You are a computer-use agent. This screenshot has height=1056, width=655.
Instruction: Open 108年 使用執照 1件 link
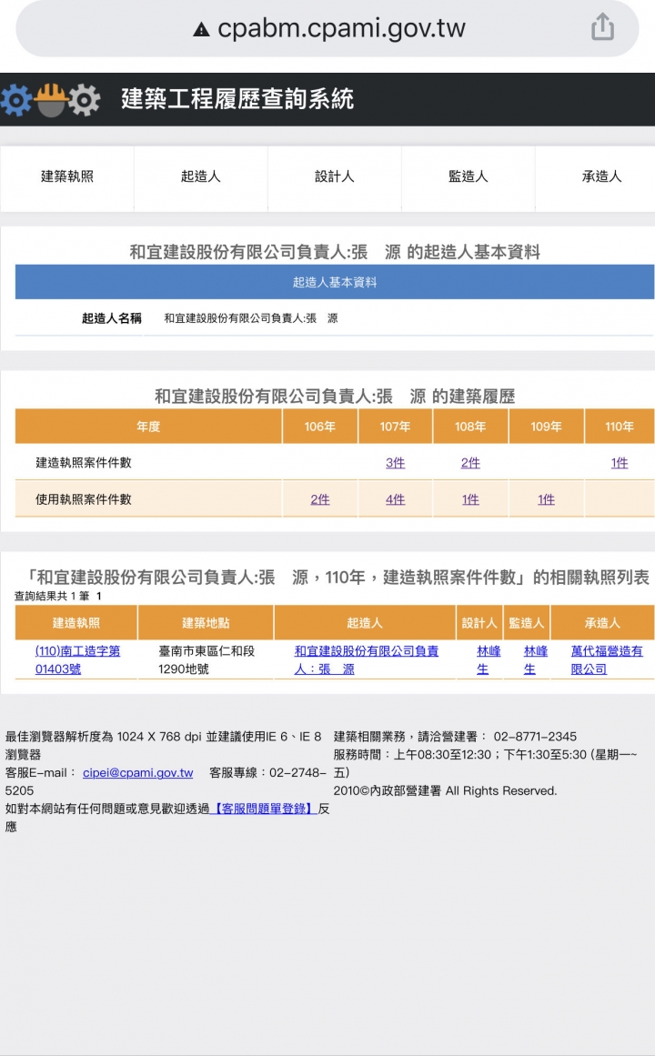(470, 499)
